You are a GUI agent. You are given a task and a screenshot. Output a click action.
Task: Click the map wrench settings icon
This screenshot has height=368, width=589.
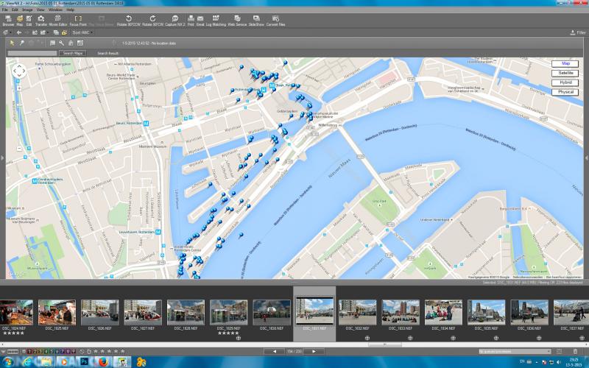tap(61, 43)
